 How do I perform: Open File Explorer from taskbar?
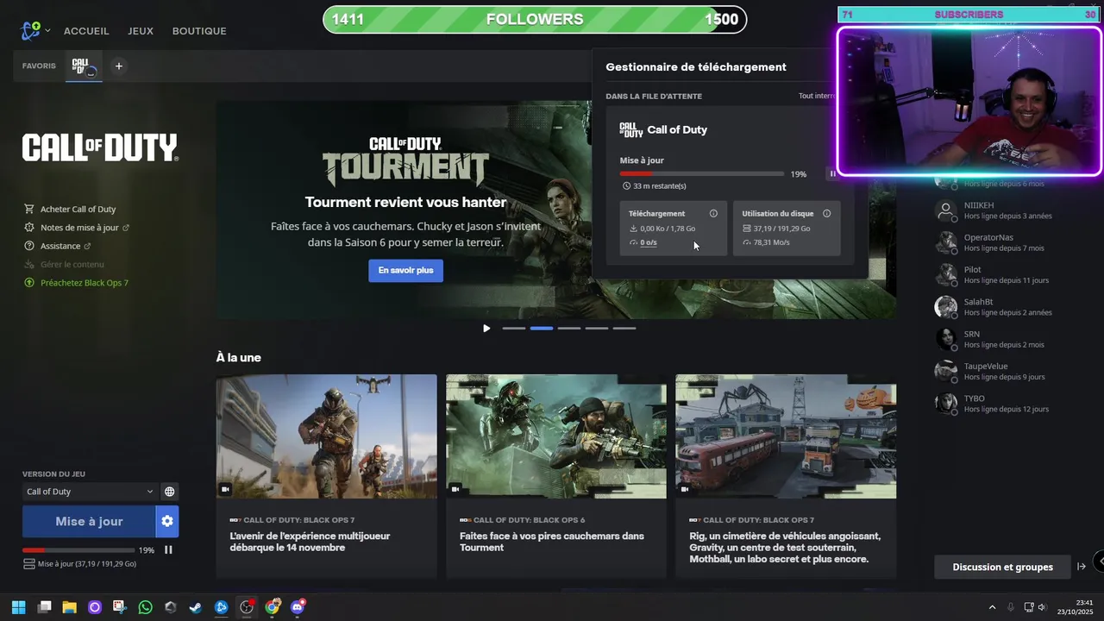pyautogui.click(x=69, y=607)
